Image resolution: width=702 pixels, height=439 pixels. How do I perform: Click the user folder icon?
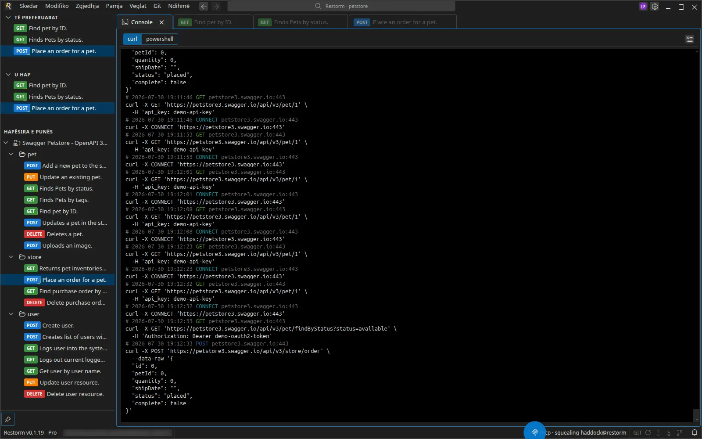22,314
